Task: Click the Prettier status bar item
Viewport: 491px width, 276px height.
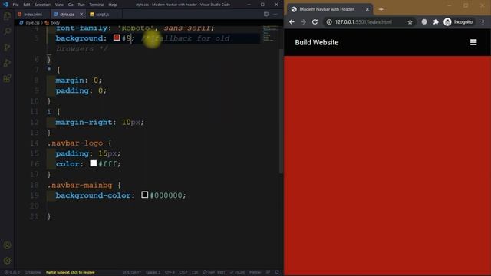Action: click(255, 273)
